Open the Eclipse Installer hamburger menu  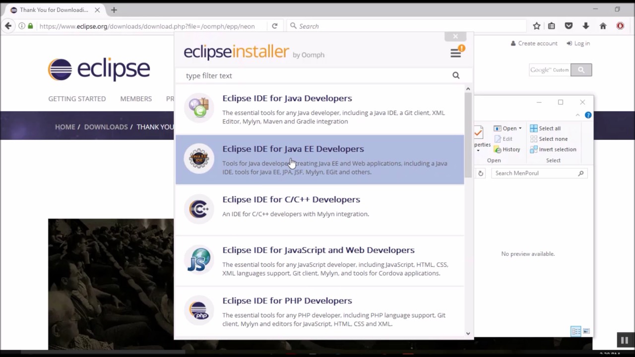click(x=455, y=54)
